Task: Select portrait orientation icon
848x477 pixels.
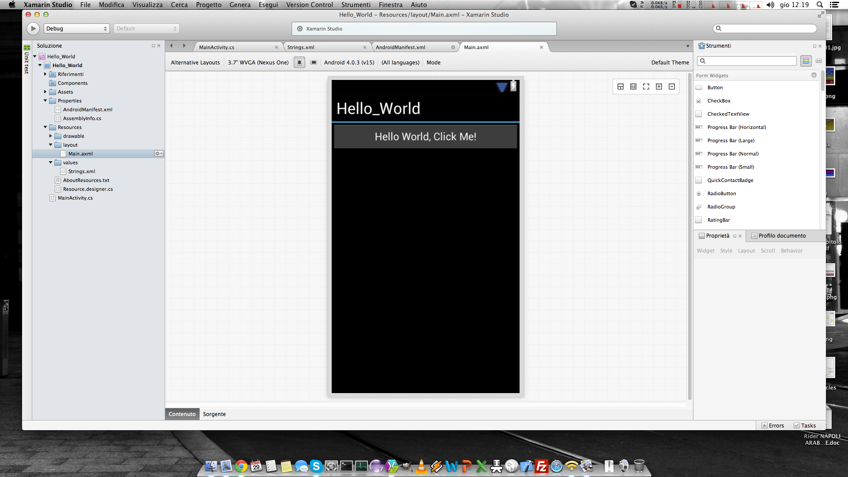Action: [299, 63]
